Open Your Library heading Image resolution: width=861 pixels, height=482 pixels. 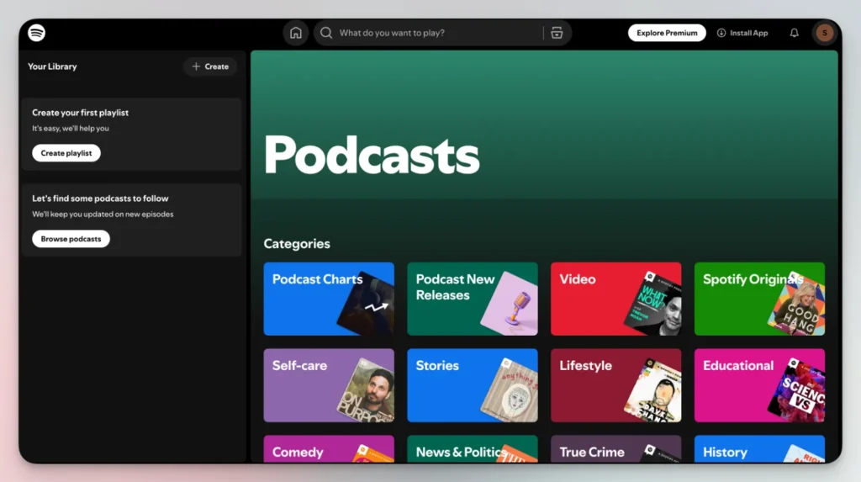point(52,66)
